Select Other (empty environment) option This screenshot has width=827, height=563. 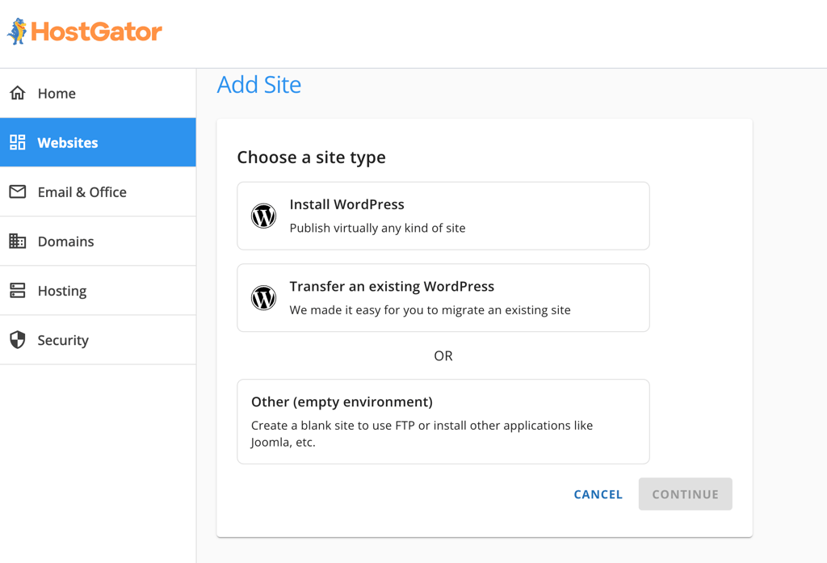pyautogui.click(x=443, y=422)
